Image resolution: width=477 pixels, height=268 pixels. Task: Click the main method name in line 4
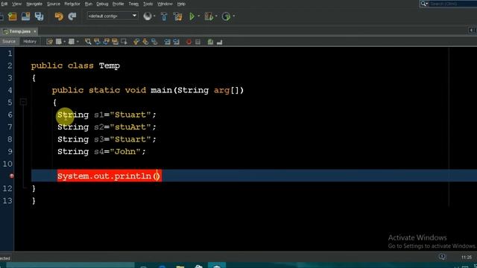pos(161,90)
